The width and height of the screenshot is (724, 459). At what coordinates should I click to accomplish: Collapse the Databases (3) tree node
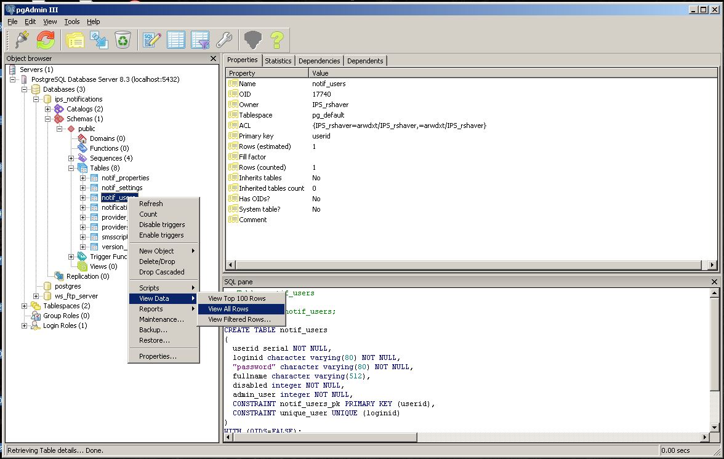[x=24, y=89]
